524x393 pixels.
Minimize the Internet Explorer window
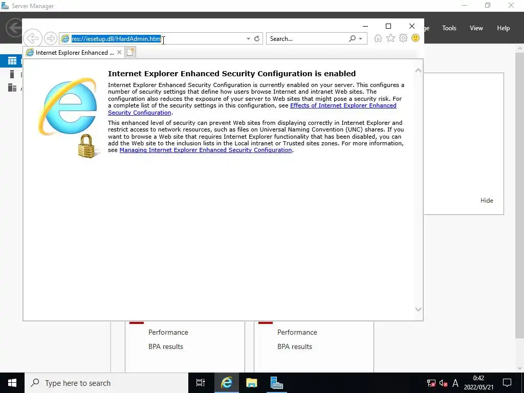click(365, 26)
